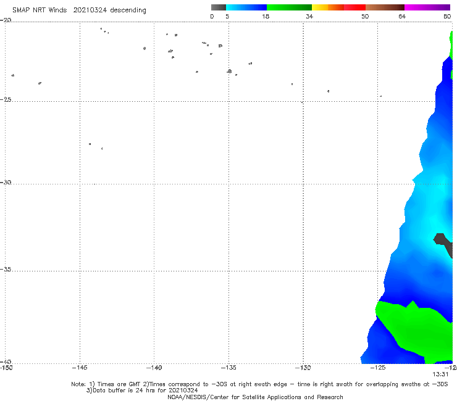
Task: Click the longitude axis label '-145'
Action: [80, 368]
